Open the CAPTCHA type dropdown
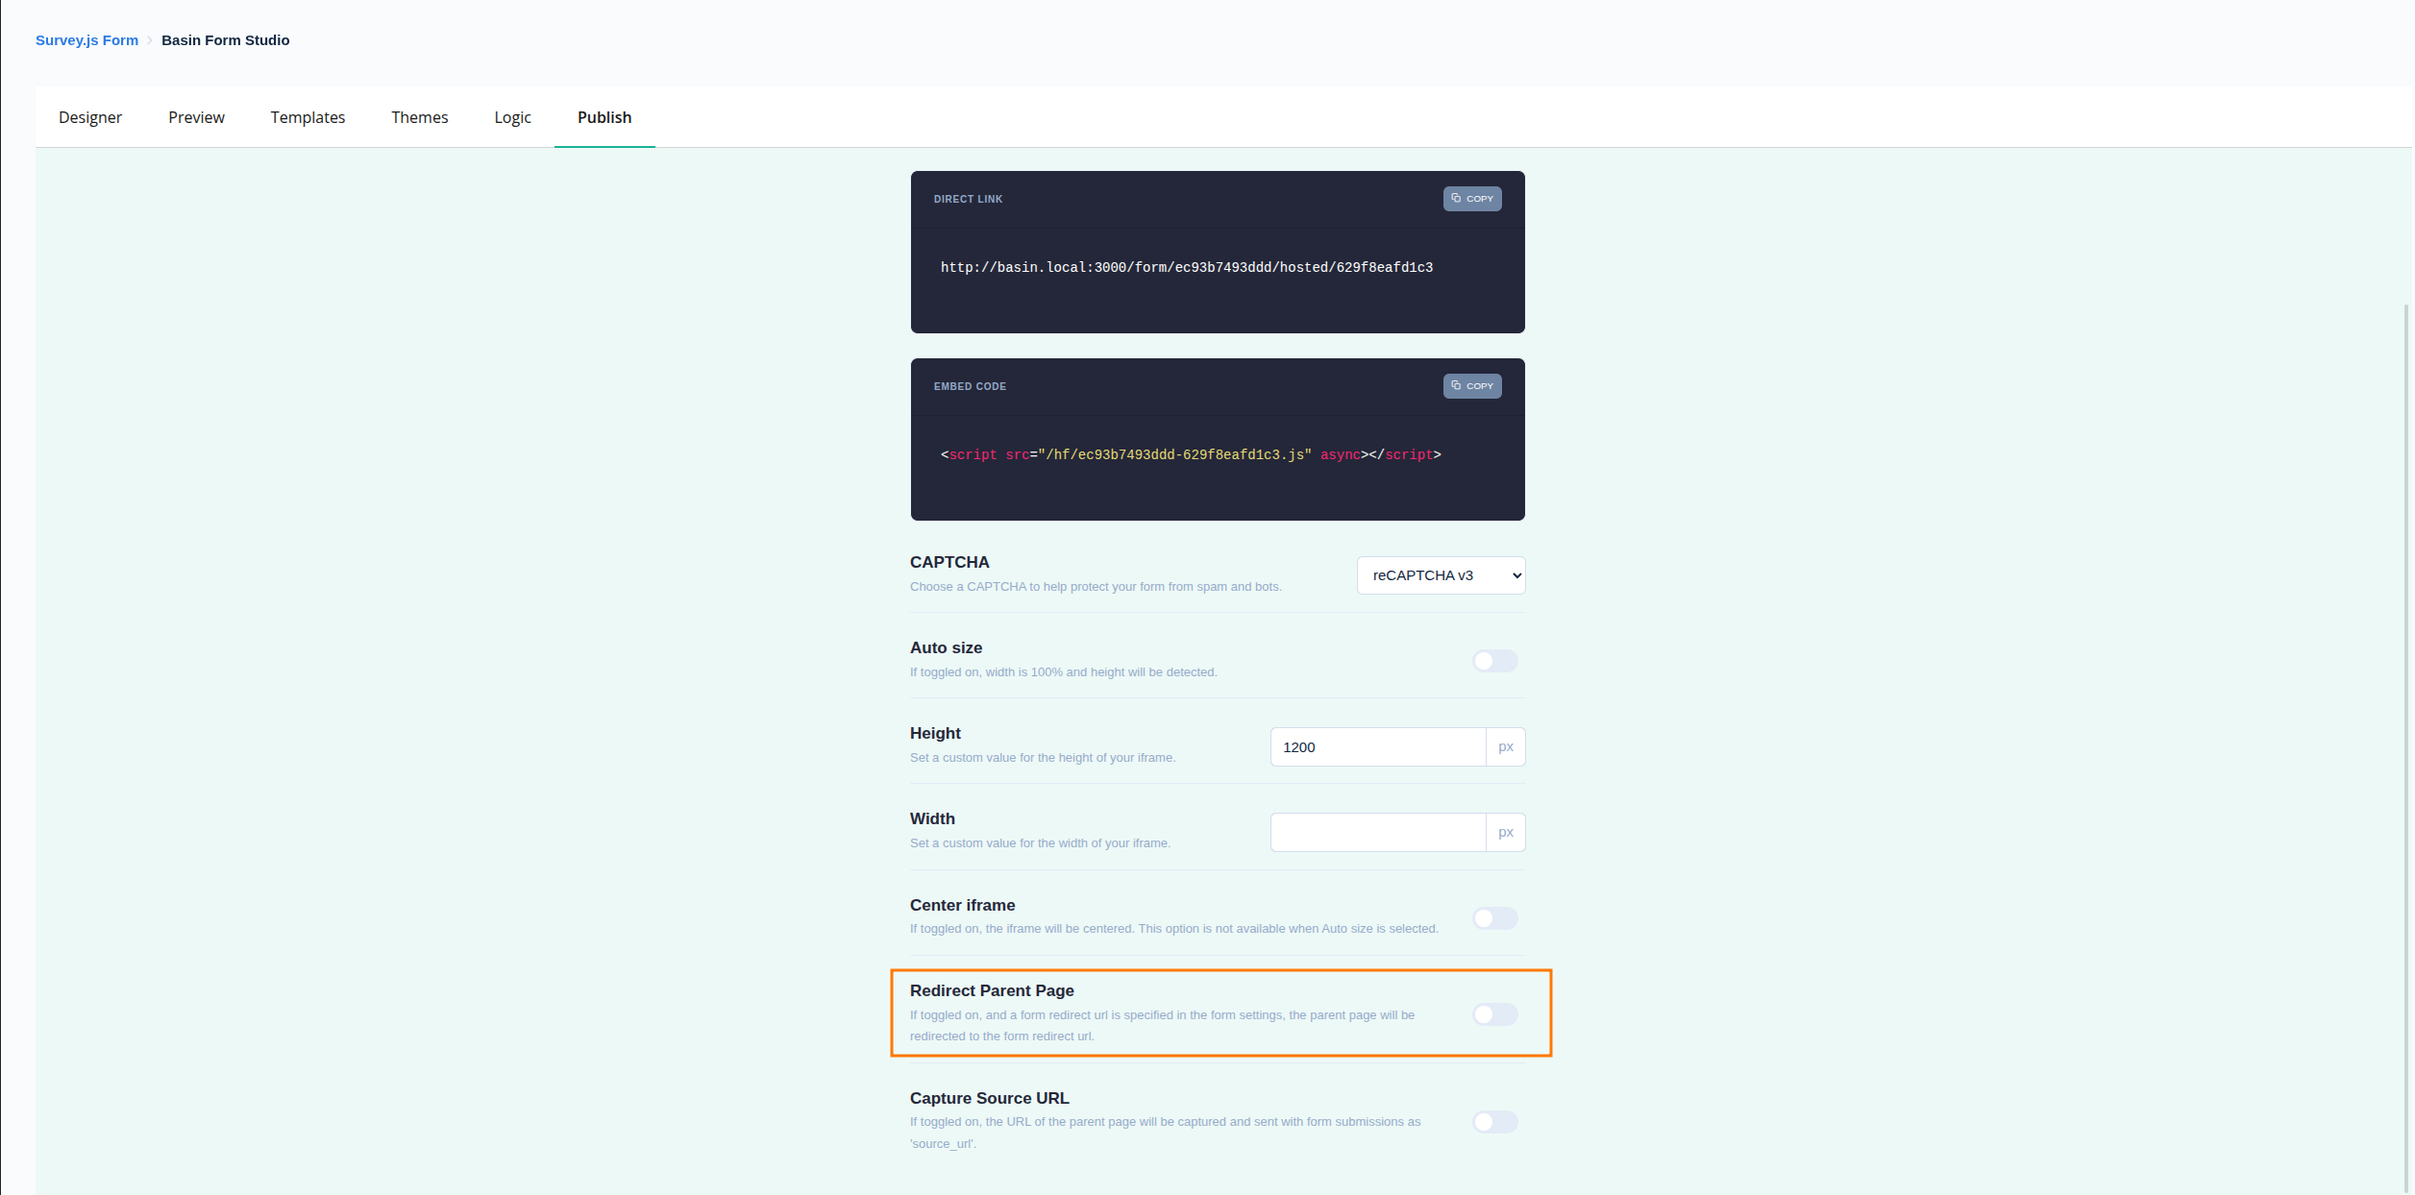Viewport: 2415px width, 1195px height. (x=1441, y=575)
